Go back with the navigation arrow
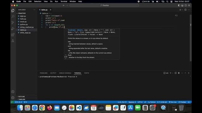 click(64, 5)
